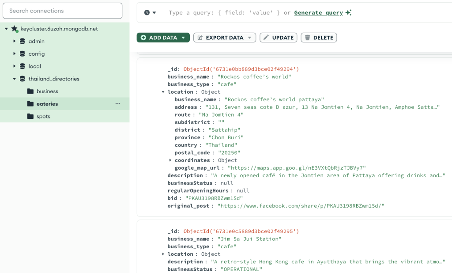This screenshot has width=452, height=273.
Task: Click the export icon on EXPORT DATA
Action: tap(200, 38)
